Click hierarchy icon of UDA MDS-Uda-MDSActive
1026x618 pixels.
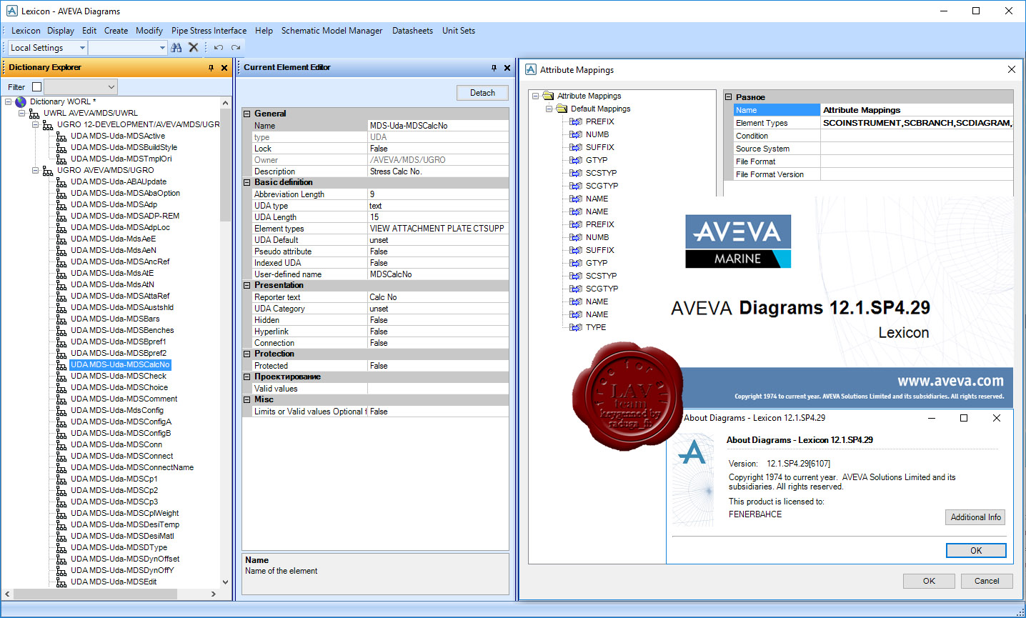tap(61, 136)
